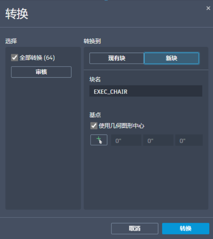Click the pick base point cursor icon
This screenshot has height=239, width=213.
pos(99,140)
